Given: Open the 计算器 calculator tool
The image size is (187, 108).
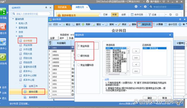Looking at the screenshot, I should point(158,24).
